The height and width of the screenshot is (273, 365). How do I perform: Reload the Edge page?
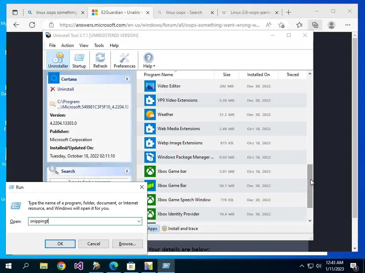click(x=32, y=25)
